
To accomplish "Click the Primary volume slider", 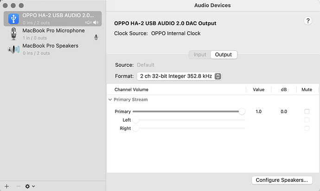I will [x=189, y=111].
